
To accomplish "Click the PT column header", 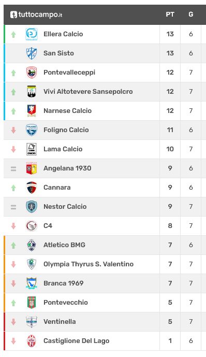I will click(170, 15).
